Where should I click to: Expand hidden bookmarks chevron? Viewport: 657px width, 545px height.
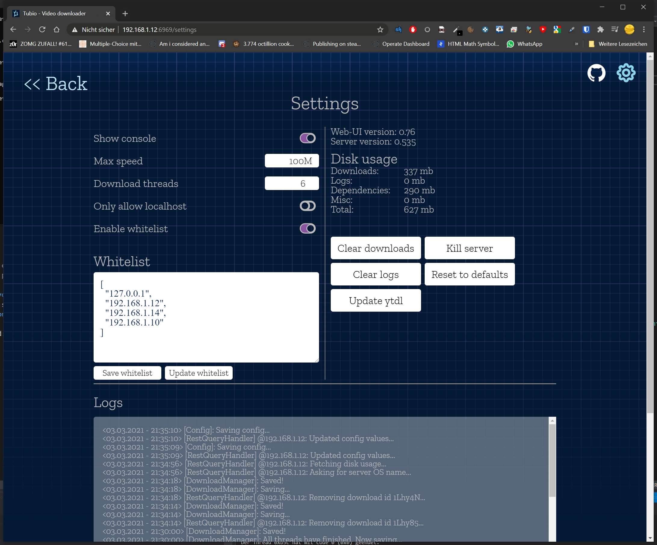pos(576,44)
